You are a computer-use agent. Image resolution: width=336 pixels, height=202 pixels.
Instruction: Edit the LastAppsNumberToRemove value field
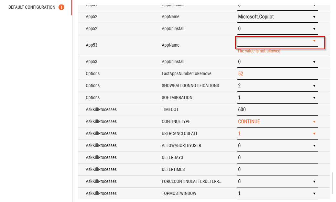pos(277,74)
